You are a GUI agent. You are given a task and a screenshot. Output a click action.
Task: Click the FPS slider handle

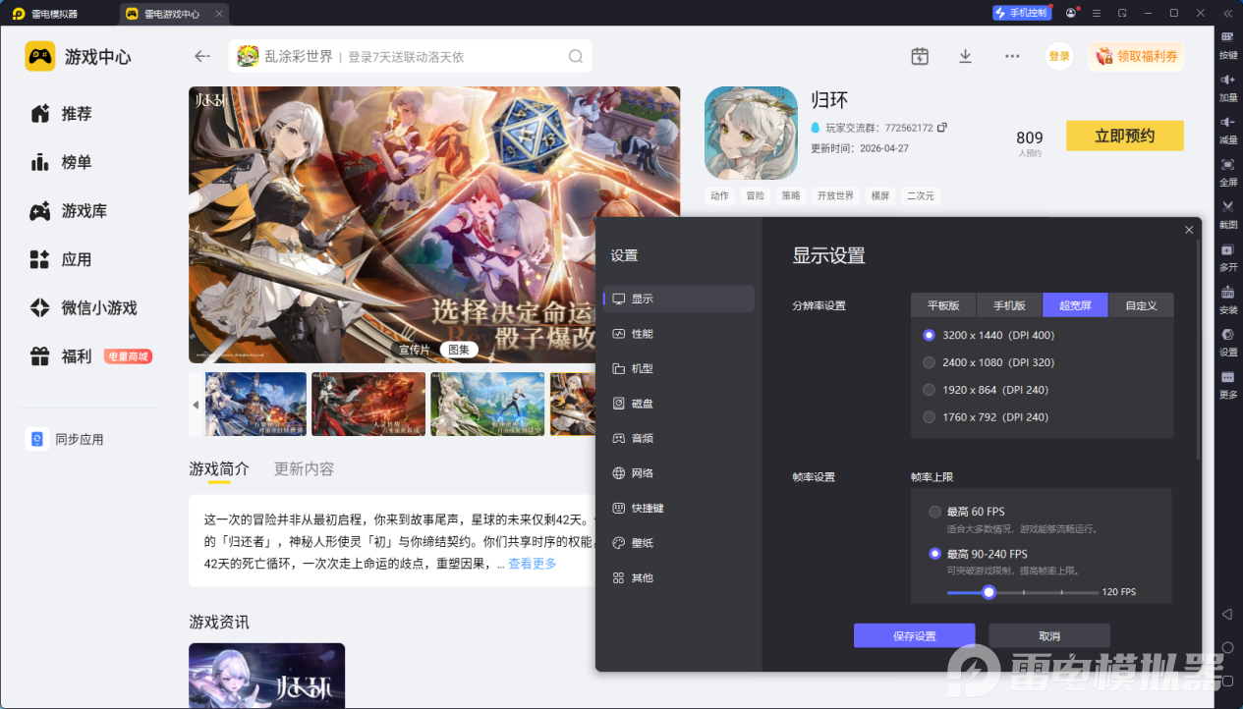[x=989, y=592]
